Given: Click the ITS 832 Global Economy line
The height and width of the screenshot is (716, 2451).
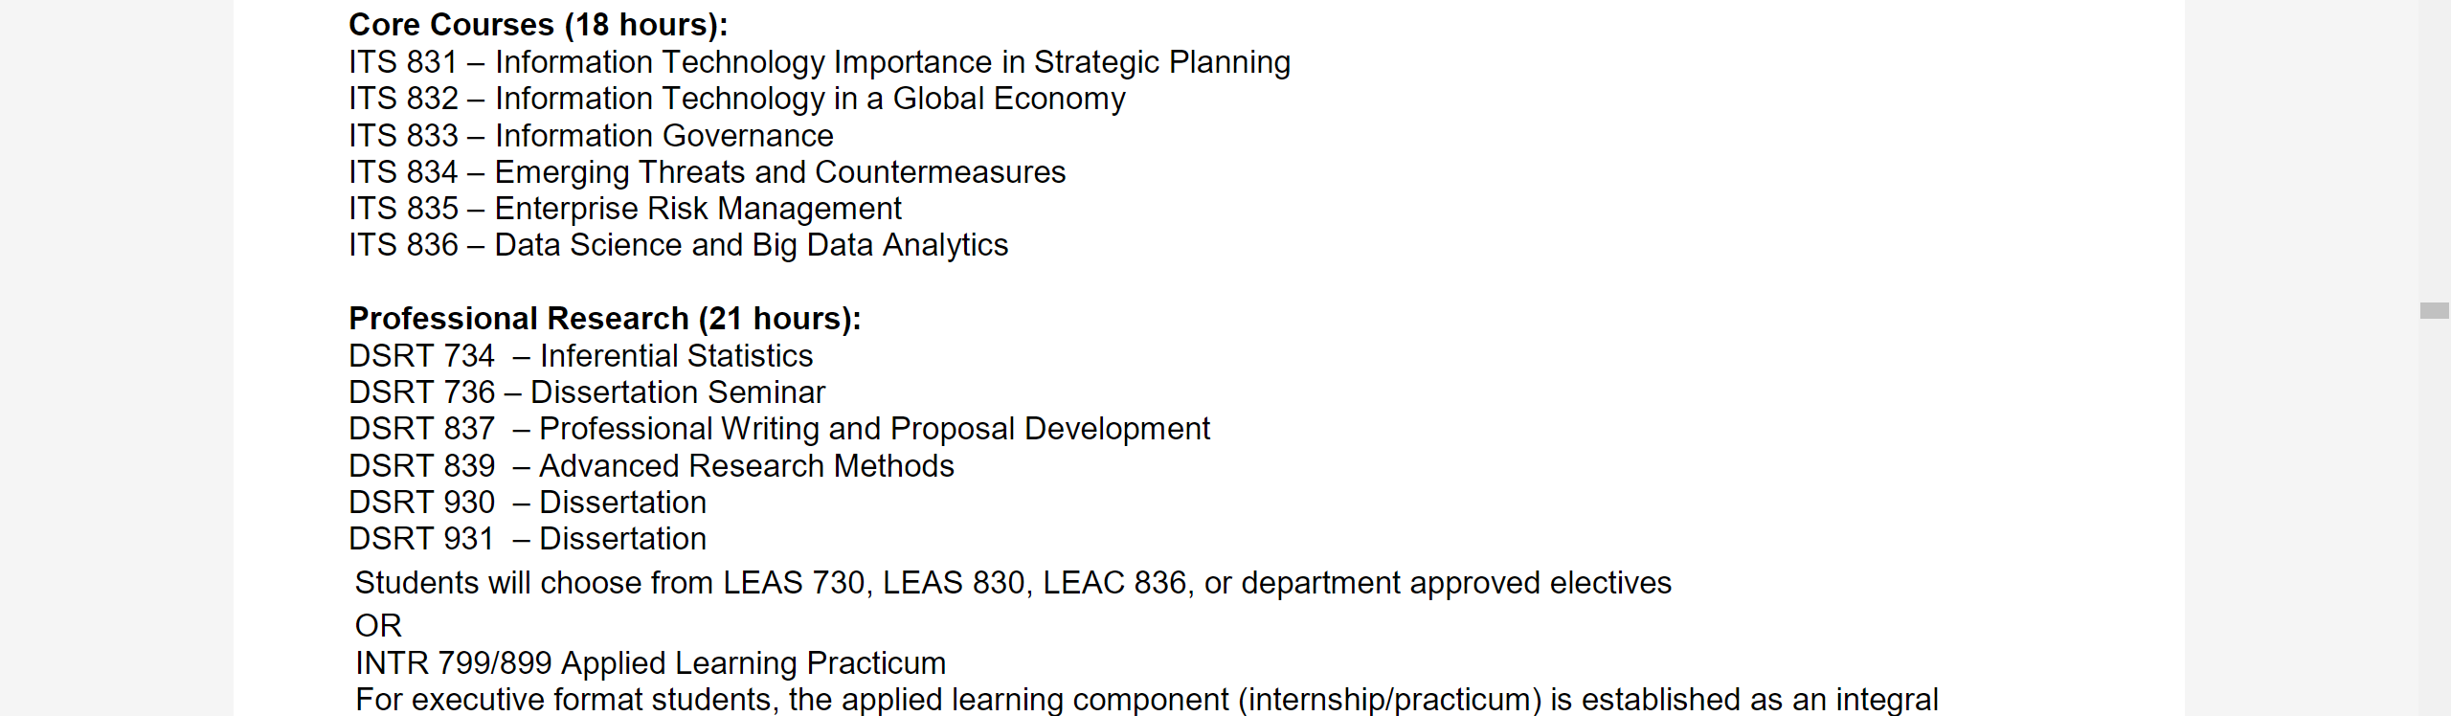Looking at the screenshot, I should point(736,99).
